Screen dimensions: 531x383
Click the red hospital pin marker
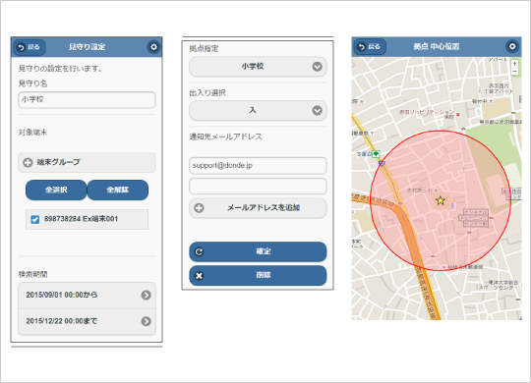pyautogui.click(x=458, y=115)
